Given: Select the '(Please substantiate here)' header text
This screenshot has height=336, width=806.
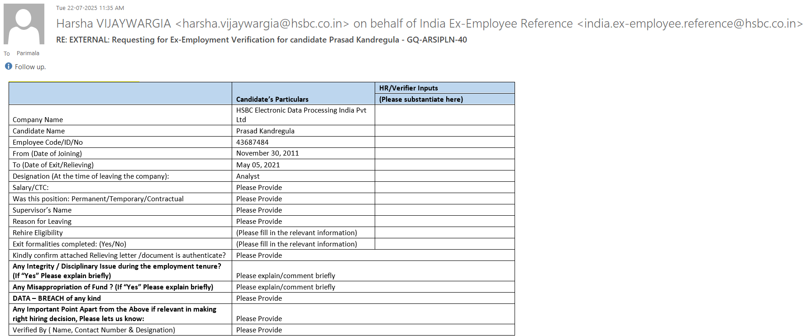Looking at the screenshot, I should (x=421, y=99).
